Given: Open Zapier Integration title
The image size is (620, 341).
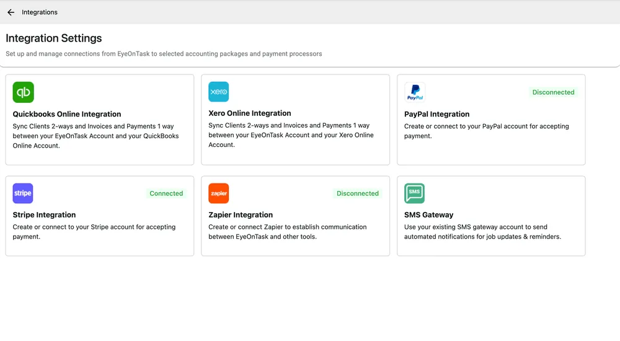Looking at the screenshot, I should (x=241, y=215).
